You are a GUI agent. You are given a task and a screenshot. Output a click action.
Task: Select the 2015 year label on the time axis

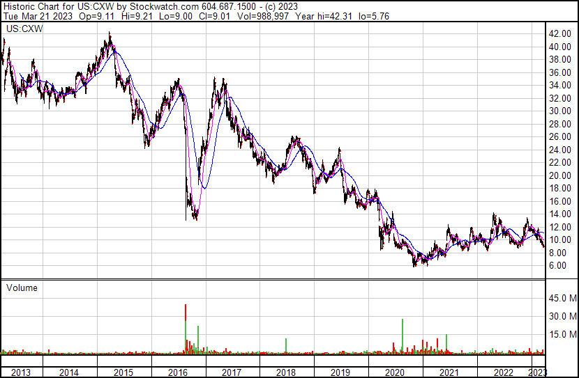point(123,372)
